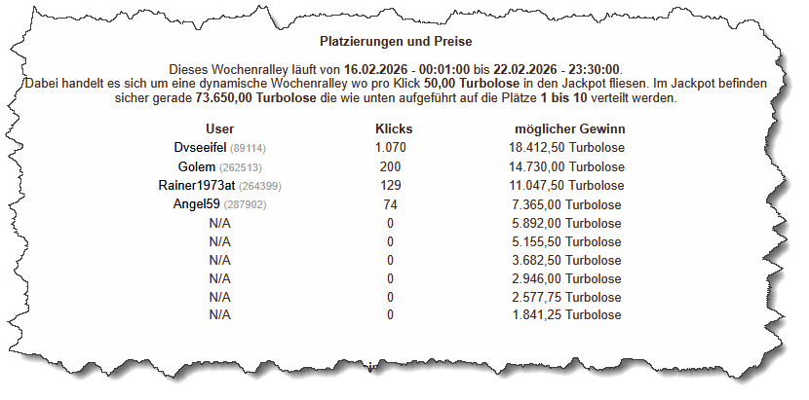
Task: Click user ID 89114
Action: 248,148
